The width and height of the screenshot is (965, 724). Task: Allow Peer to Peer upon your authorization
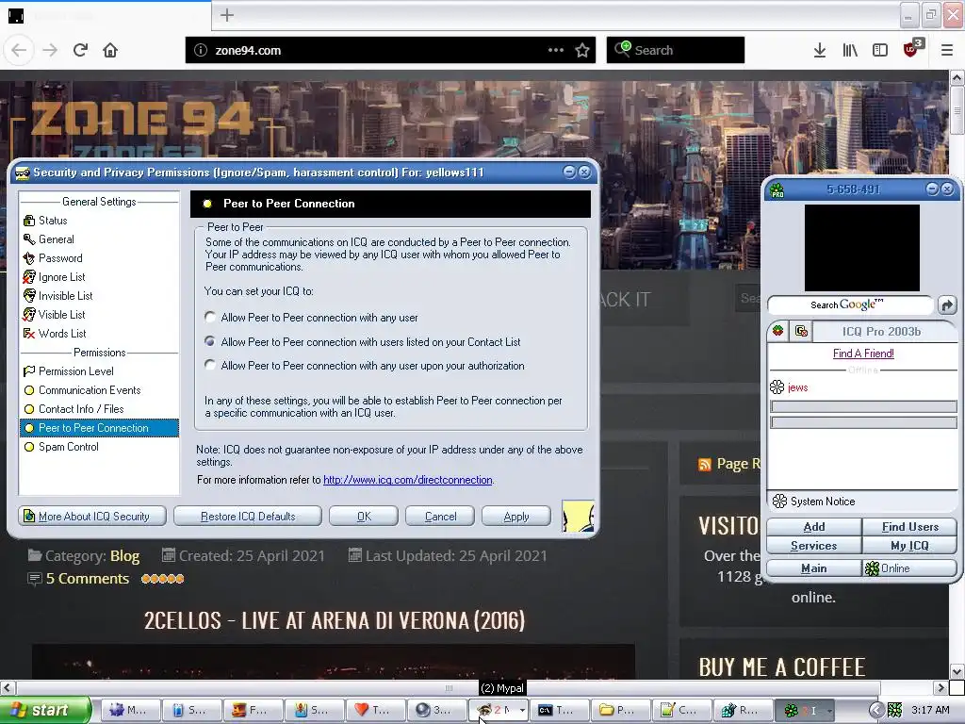point(210,365)
